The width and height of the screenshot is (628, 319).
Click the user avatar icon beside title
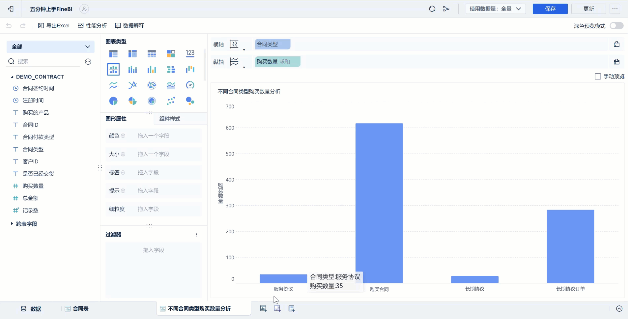84,9
